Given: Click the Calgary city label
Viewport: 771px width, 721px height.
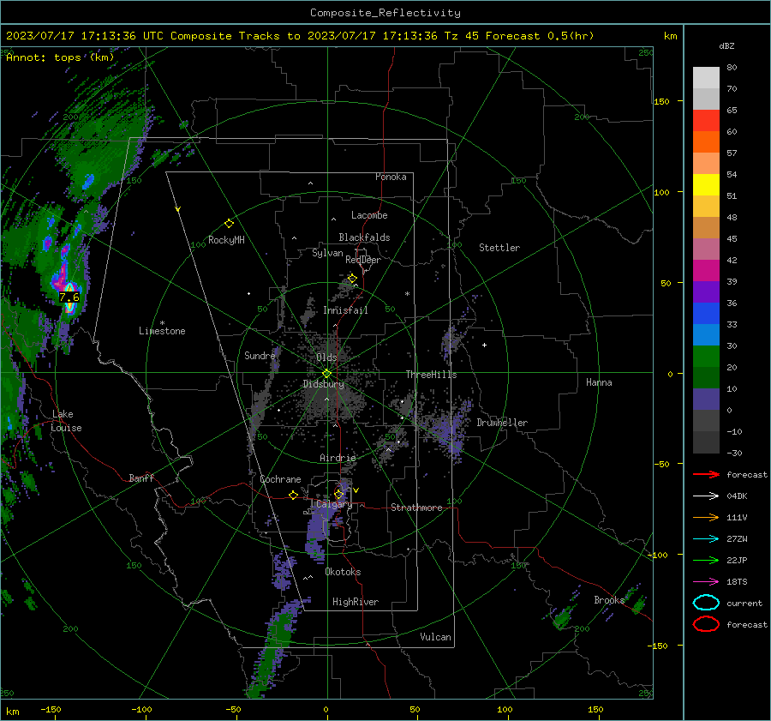Looking at the screenshot, I should pos(334,504).
